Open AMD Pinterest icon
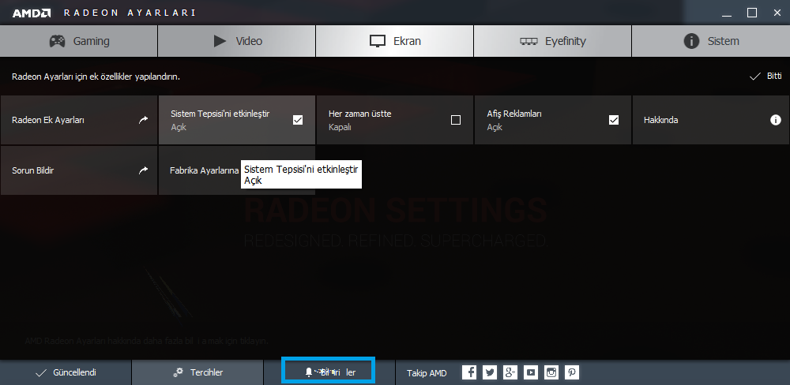Viewport: 790px width, 385px height. tap(572, 372)
